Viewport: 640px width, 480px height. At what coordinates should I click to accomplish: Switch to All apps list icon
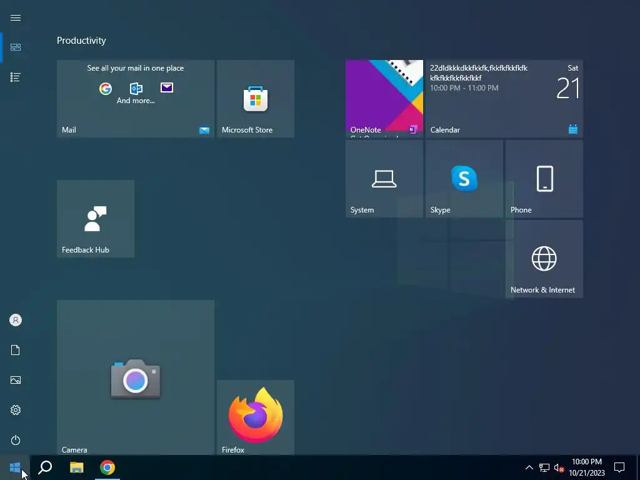click(x=16, y=77)
